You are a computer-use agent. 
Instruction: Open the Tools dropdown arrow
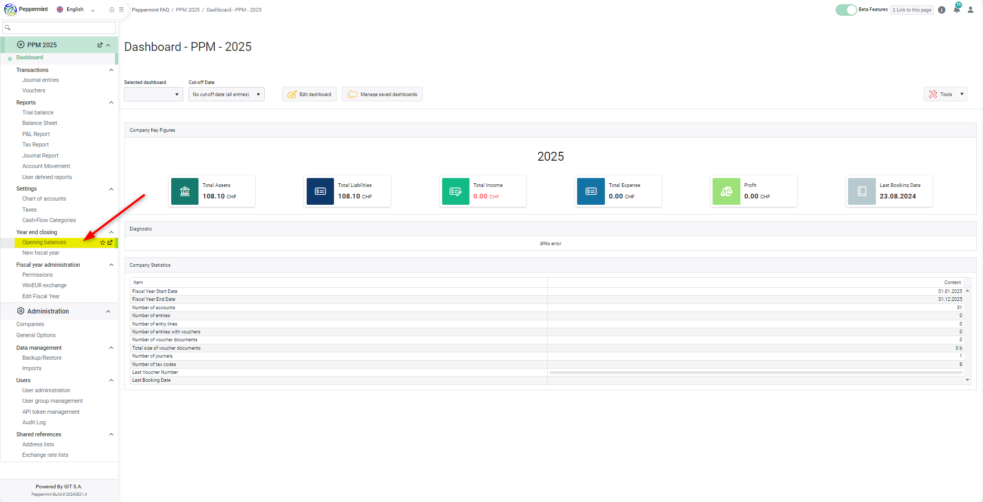click(x=962, y=94)
